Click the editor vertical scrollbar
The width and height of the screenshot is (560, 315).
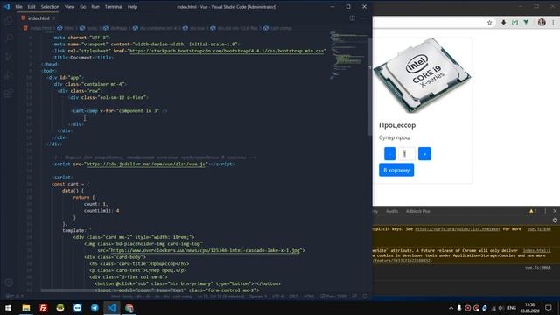point(369,86)
